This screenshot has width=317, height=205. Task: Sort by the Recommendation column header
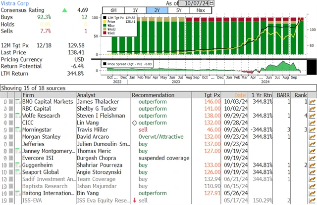pyautogui.click(x=154, y=94)
